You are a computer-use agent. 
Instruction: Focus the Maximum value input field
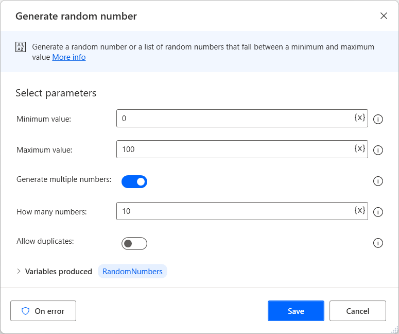point(234,149)
